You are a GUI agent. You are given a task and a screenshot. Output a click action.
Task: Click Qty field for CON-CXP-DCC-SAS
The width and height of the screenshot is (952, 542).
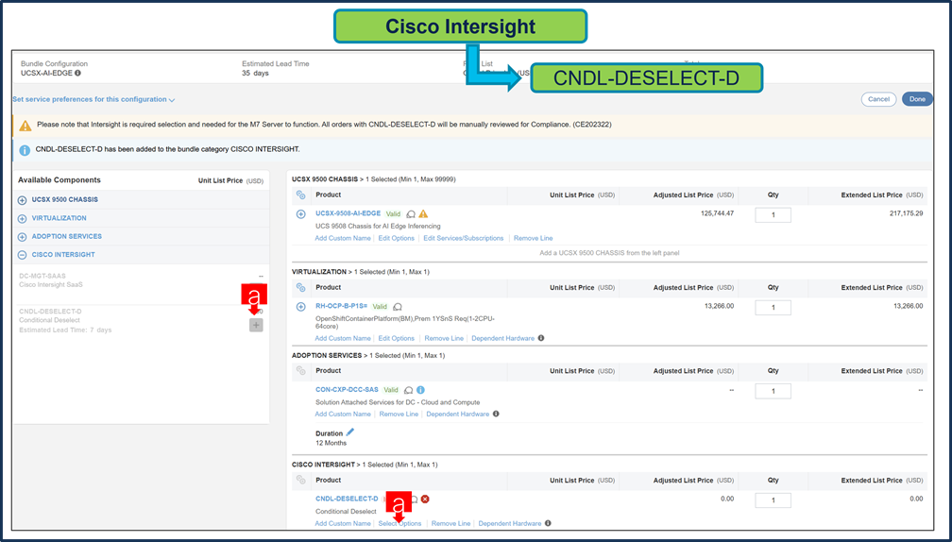pyautogui.click(x=773, y=391)
